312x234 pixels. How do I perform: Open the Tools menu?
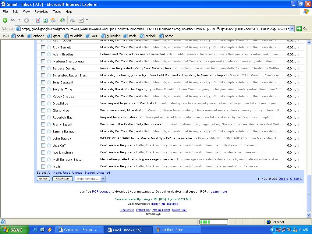click(57, 12)
